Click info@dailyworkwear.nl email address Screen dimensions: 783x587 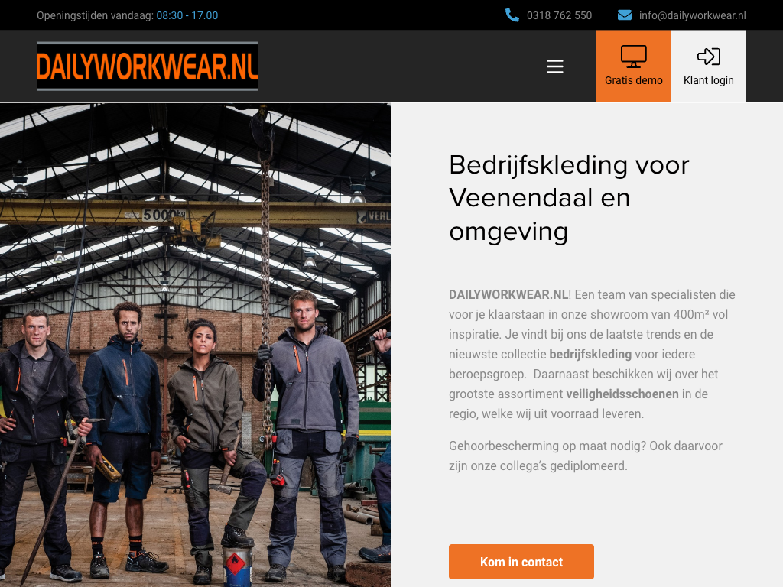[x=693, y=15]
